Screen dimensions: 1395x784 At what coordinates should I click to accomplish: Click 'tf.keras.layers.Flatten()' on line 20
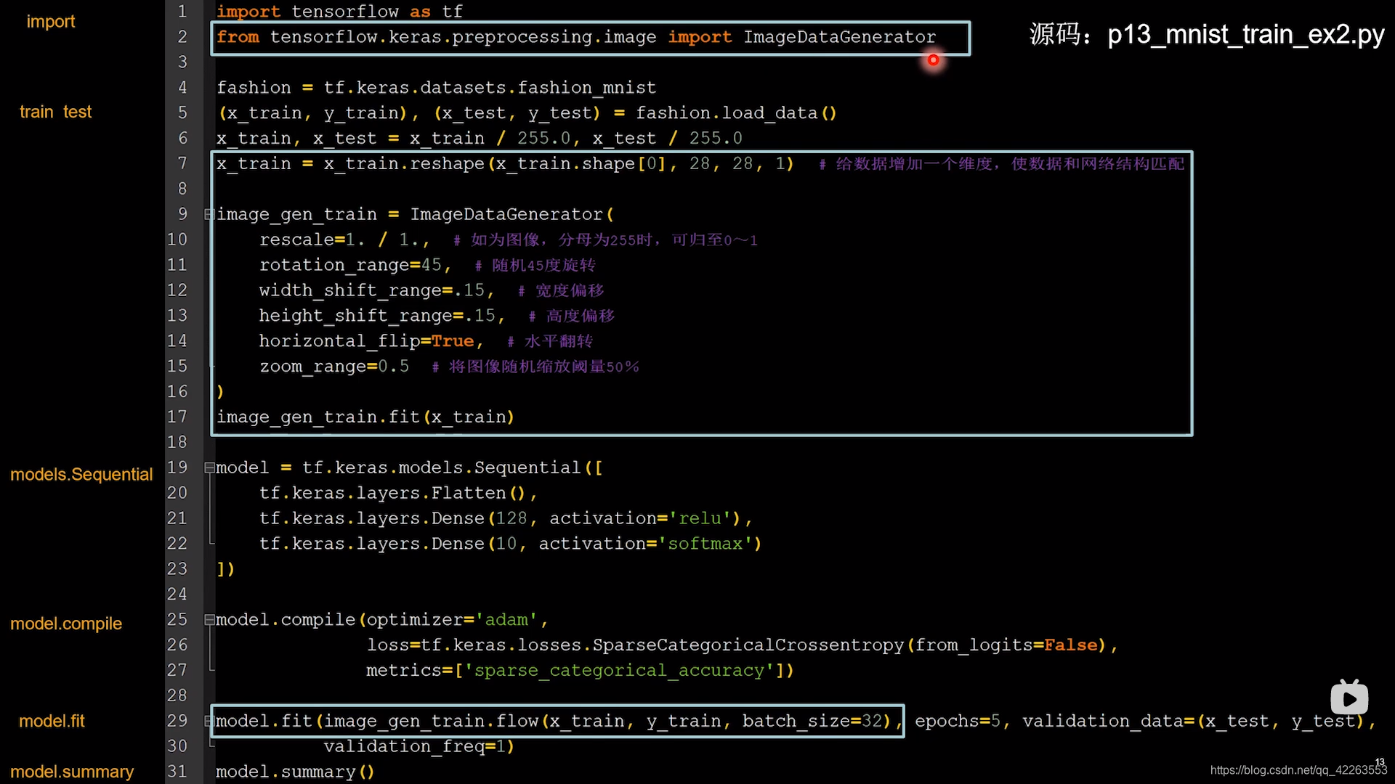[x=392, y=493]
